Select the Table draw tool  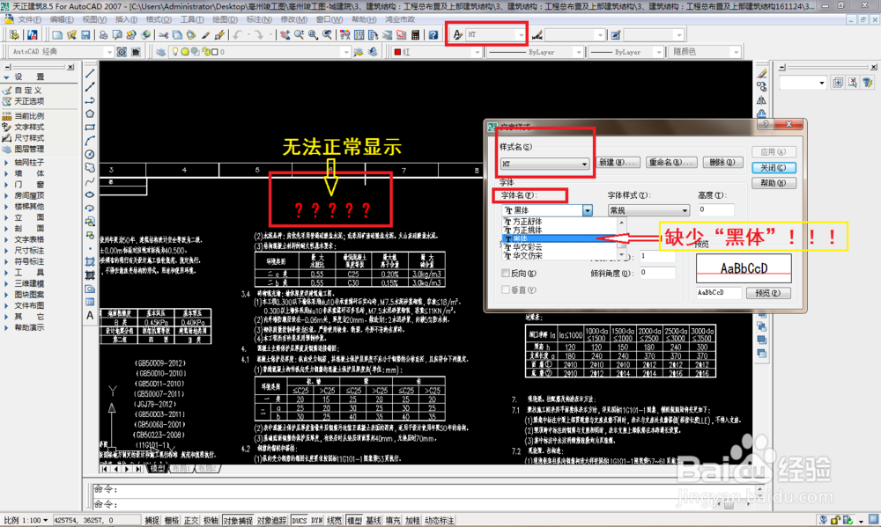tap(90, 302)
